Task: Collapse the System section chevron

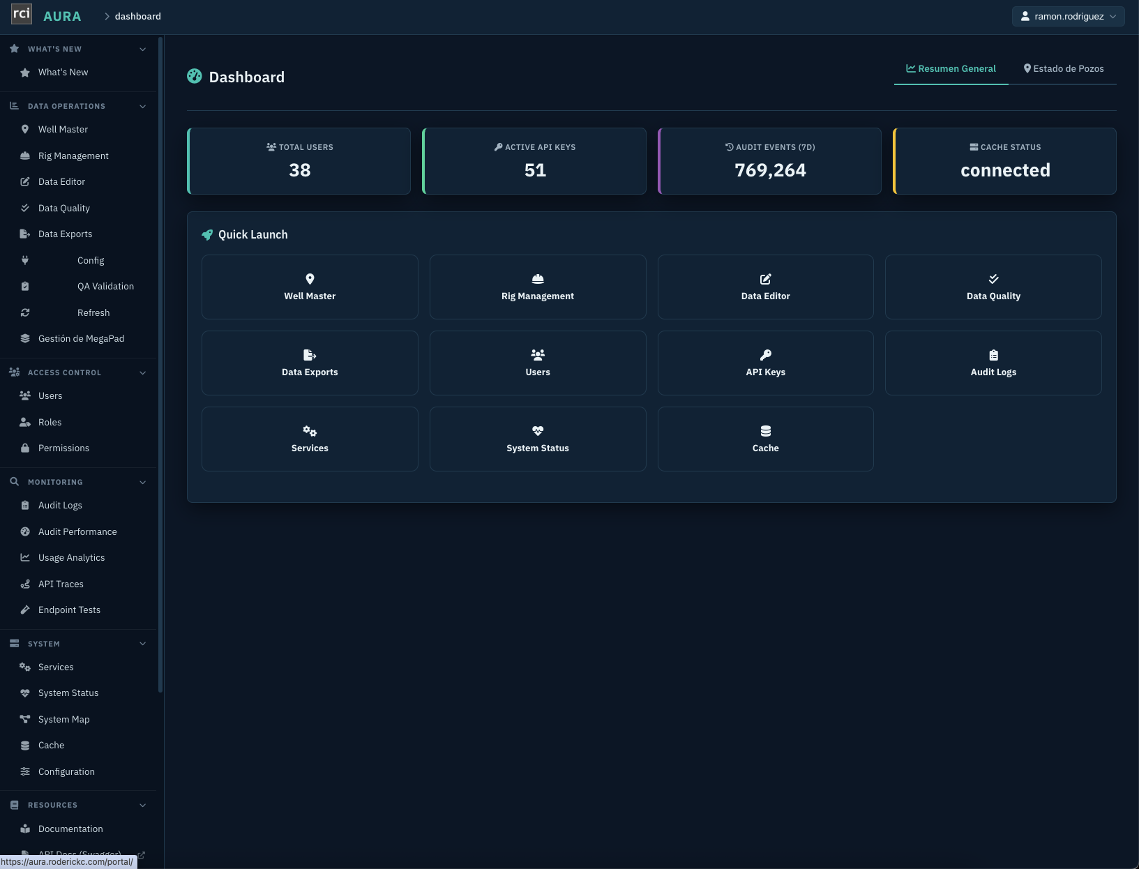Action: (143, 644)
